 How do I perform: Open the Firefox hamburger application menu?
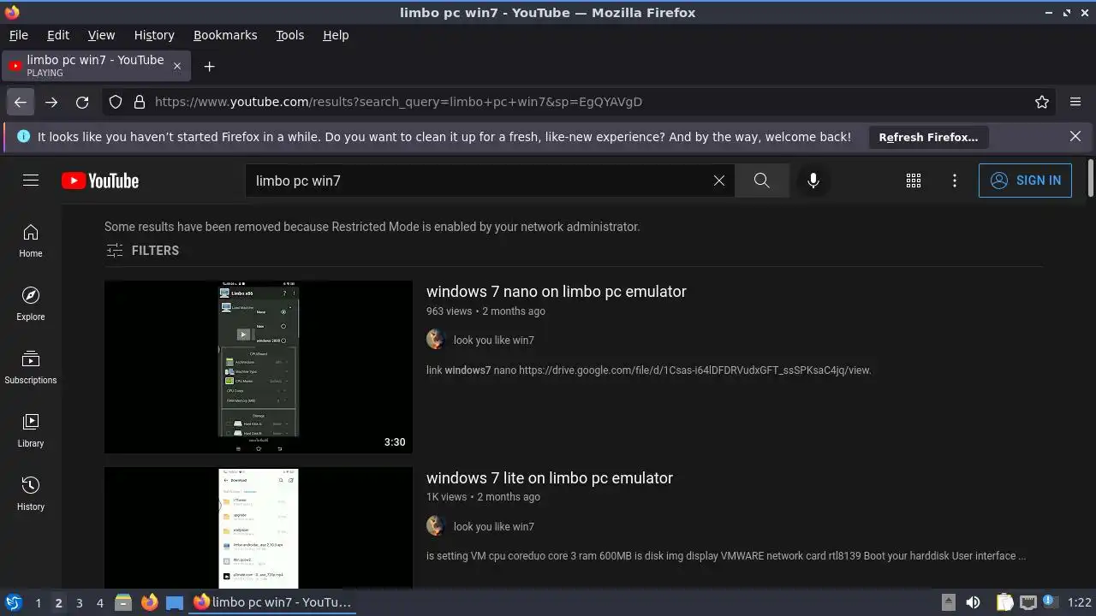1075,102
